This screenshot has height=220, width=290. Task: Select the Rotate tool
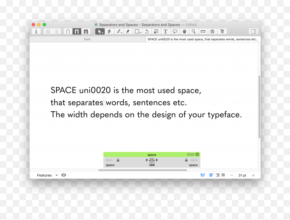(147, 32)
